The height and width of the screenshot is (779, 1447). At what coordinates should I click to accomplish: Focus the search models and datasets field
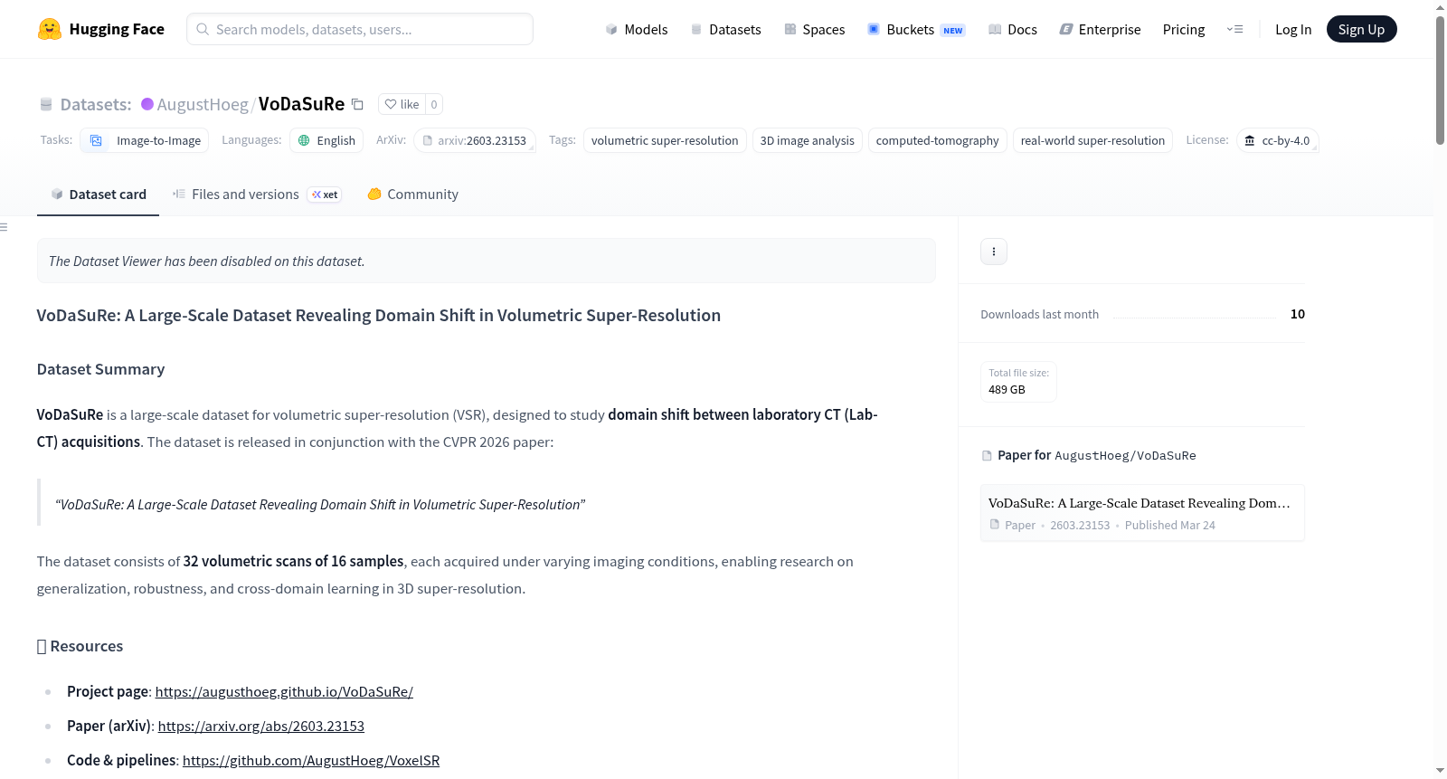coord(360,29)
